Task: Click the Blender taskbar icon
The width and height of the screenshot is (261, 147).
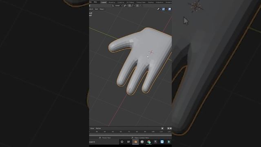Action: point(135,142)
